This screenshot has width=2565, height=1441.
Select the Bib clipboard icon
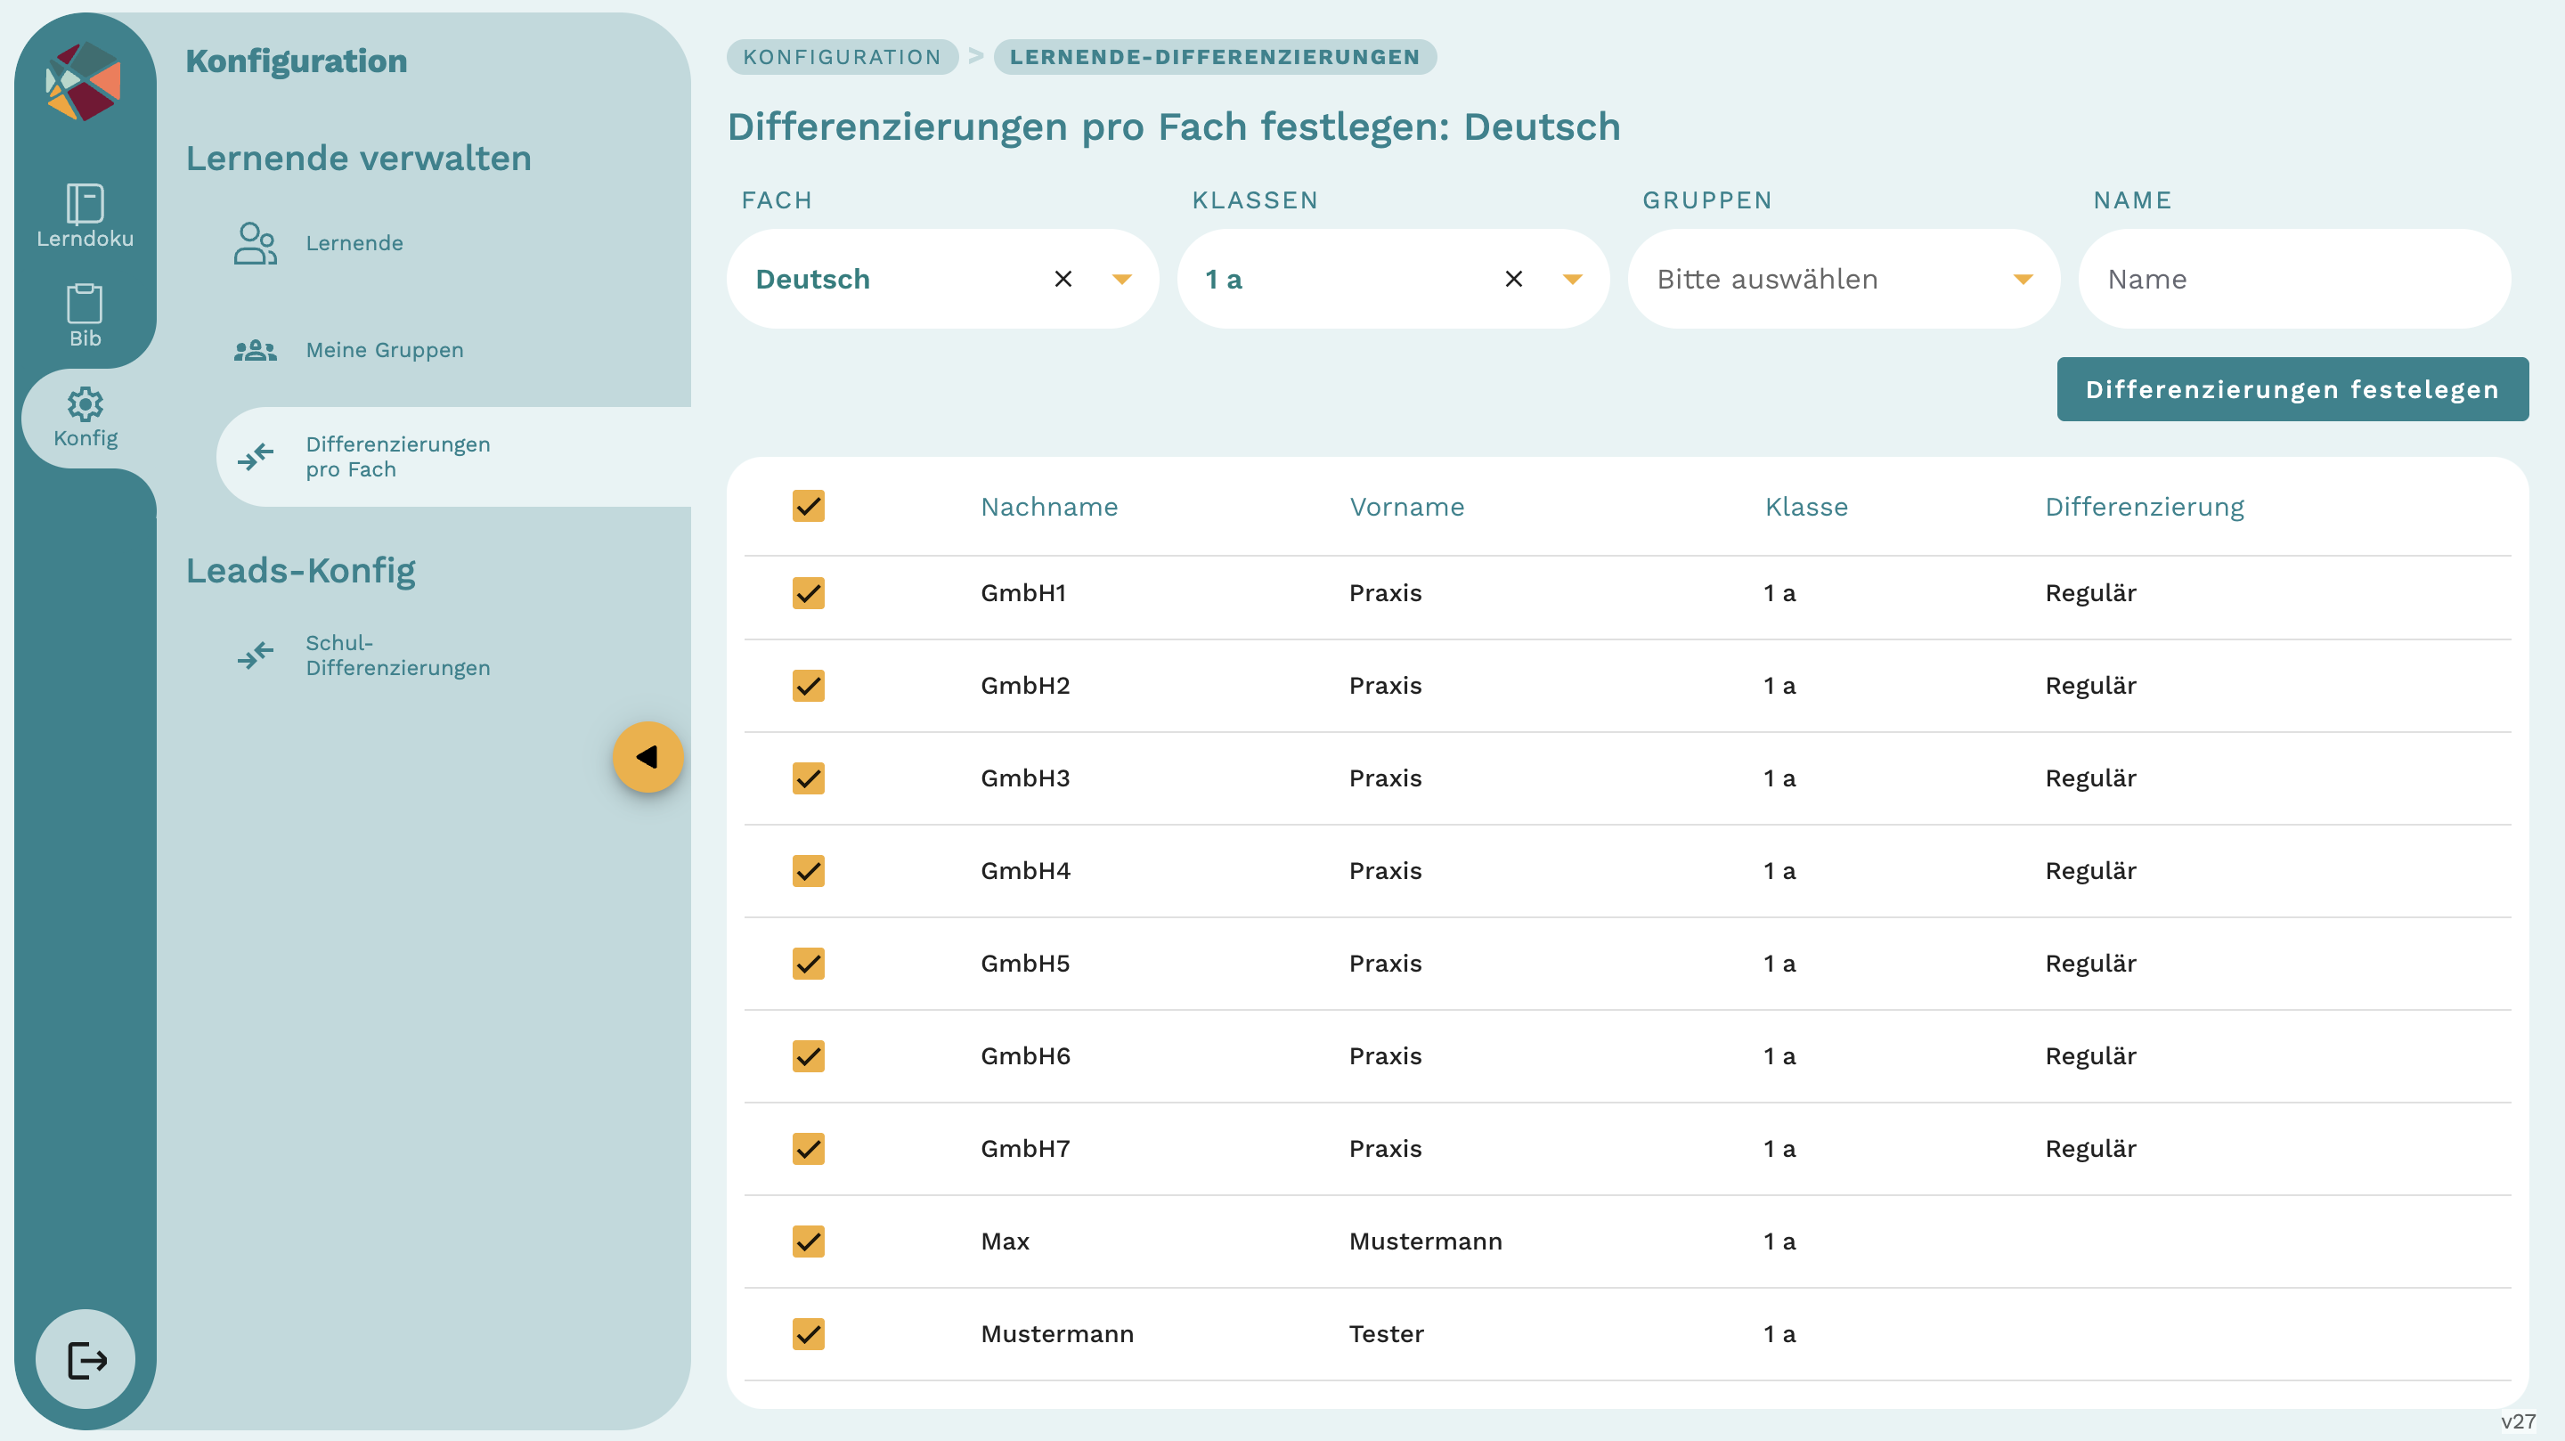[85, 304]
